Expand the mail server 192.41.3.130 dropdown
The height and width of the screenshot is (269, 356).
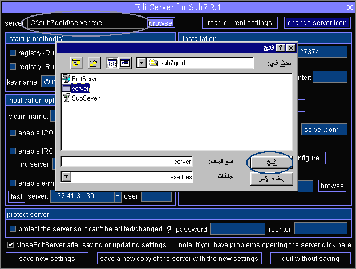118,196
